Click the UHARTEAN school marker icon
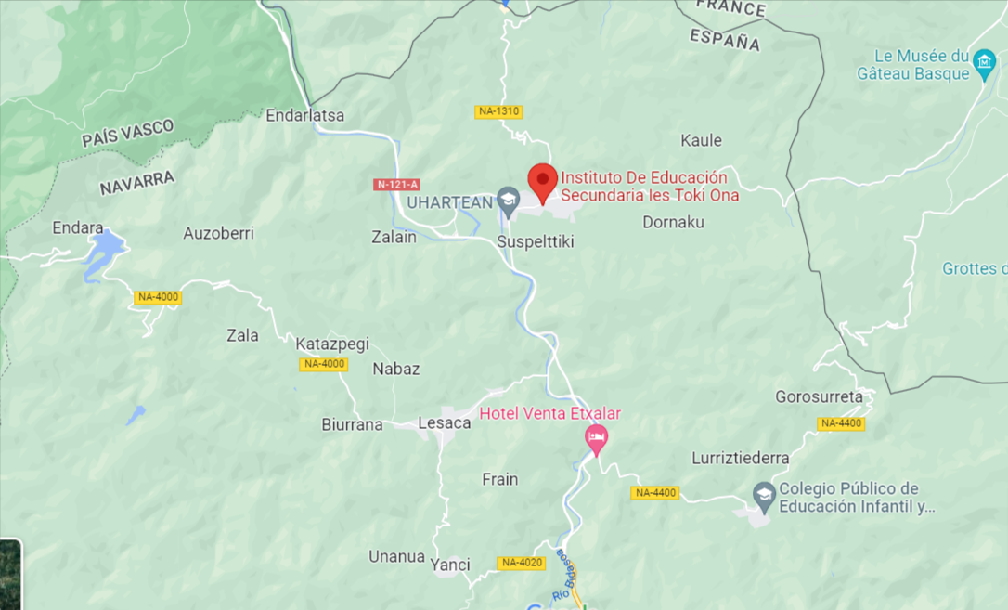Screen dimensions: 1008x610 [x=509, y=201]
